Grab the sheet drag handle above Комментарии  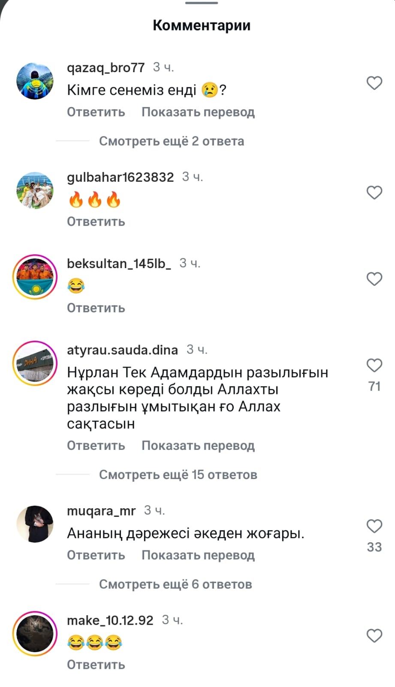[202, 3]
